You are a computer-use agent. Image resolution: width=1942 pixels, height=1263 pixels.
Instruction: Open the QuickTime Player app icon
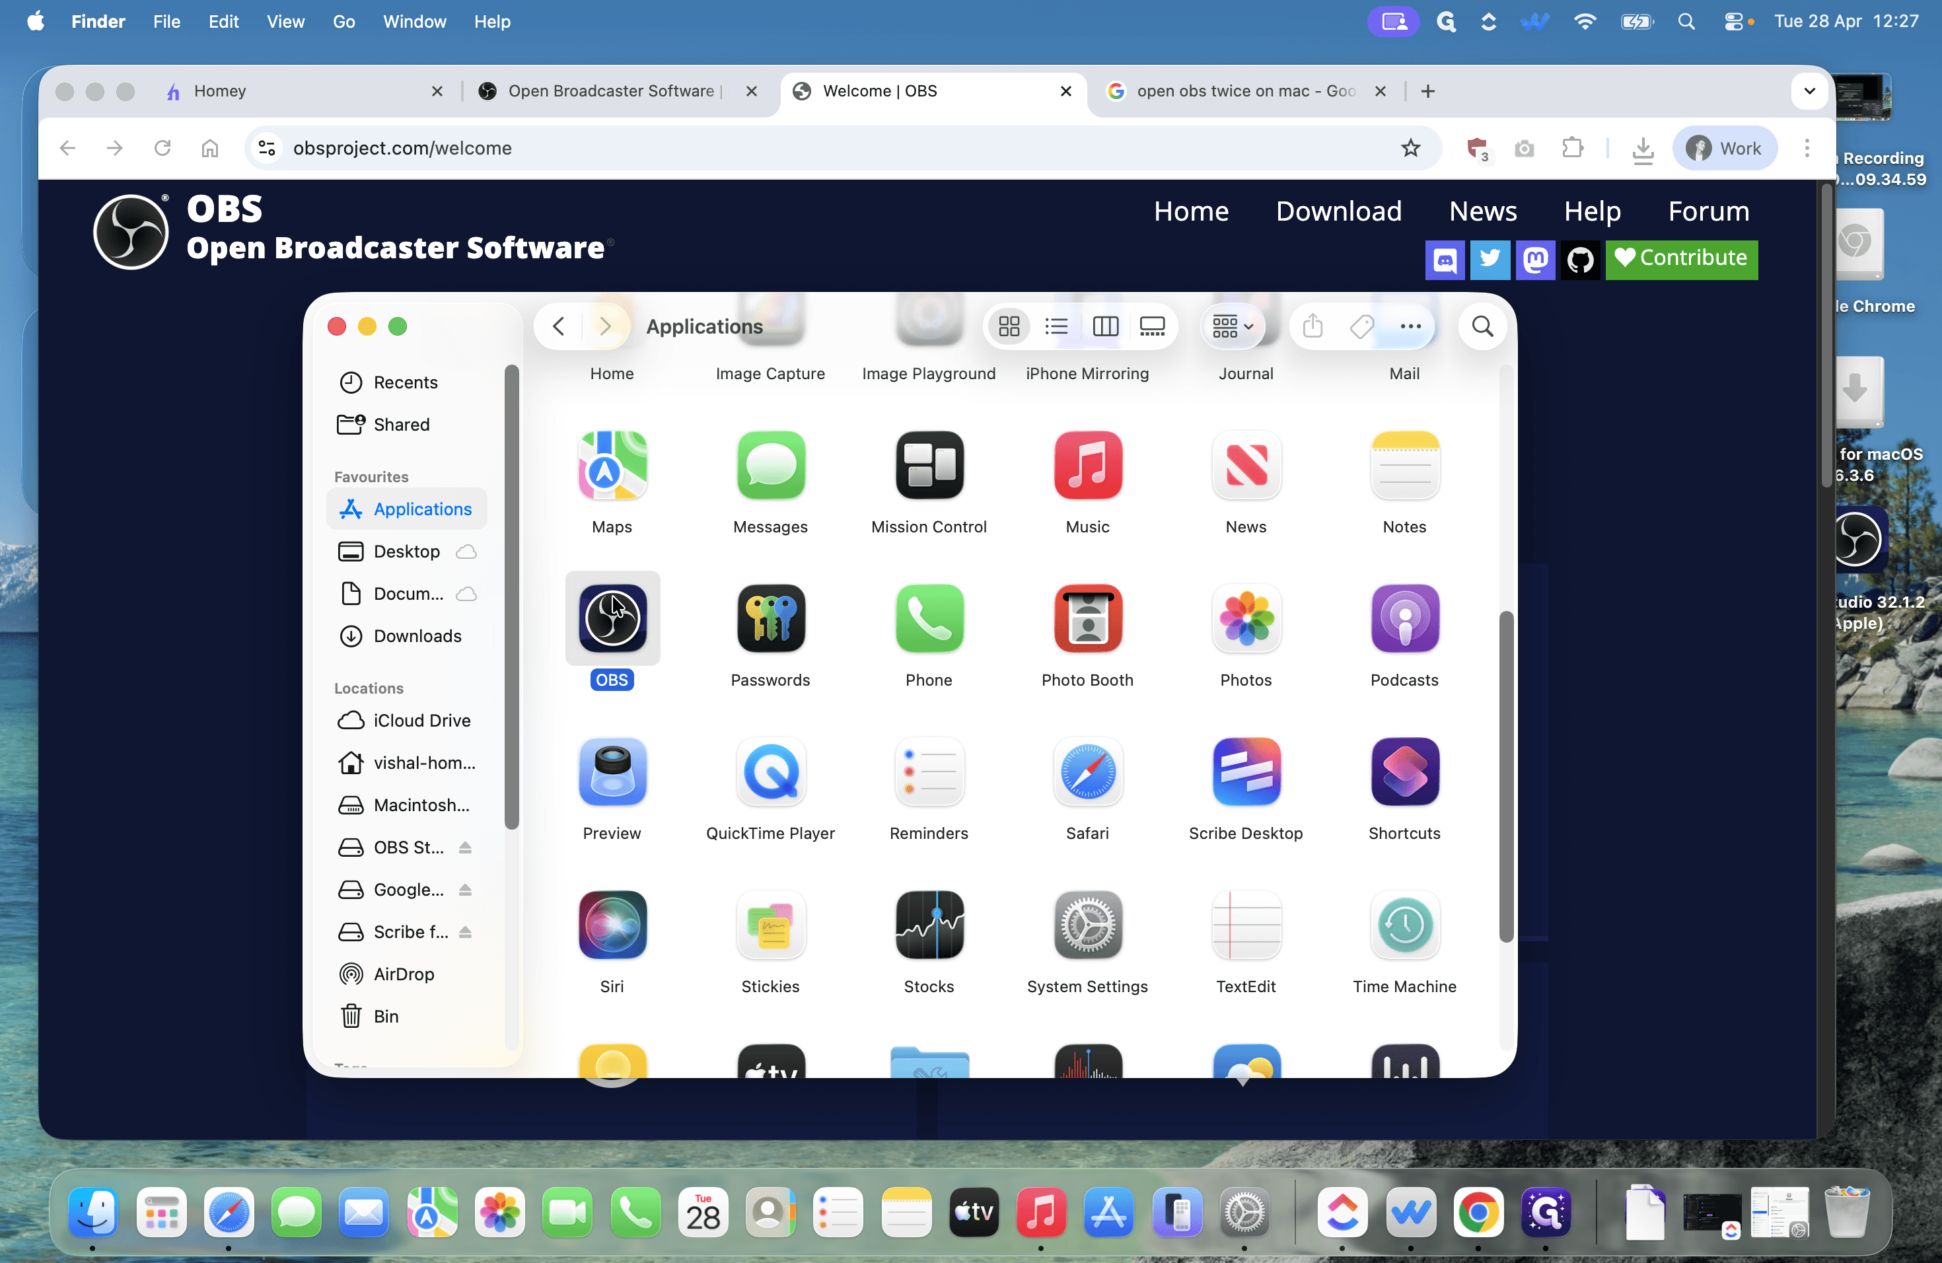tap(770, 772)
